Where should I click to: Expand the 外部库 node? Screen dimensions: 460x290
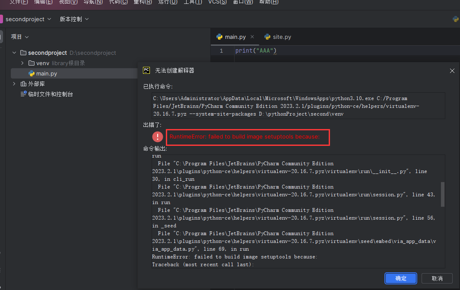14,84
